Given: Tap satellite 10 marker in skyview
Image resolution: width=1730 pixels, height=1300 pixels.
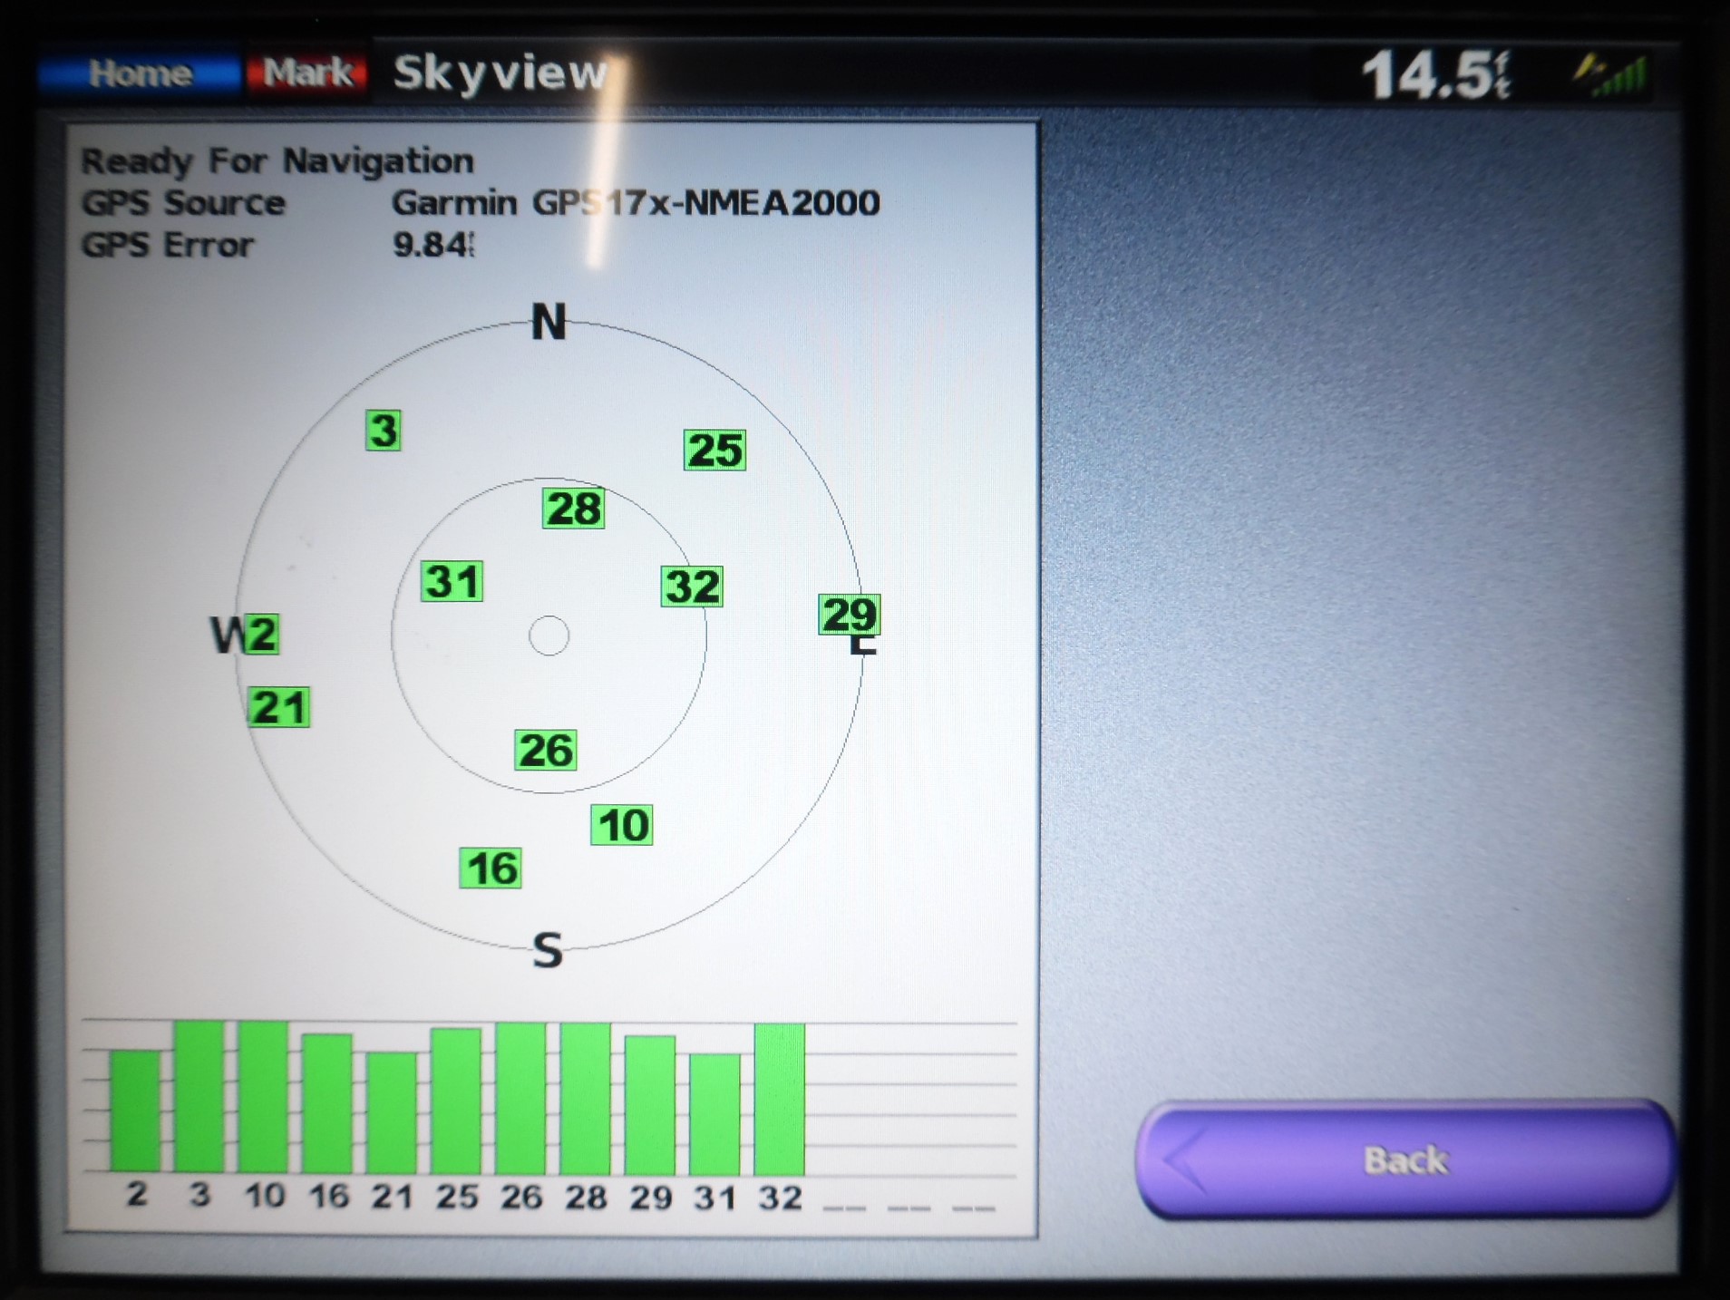Looking at the screenshot, I should click(622, 825).
